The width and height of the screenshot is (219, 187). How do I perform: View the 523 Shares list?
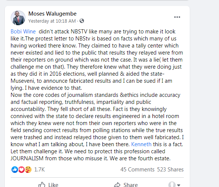[x=171, y=170]
